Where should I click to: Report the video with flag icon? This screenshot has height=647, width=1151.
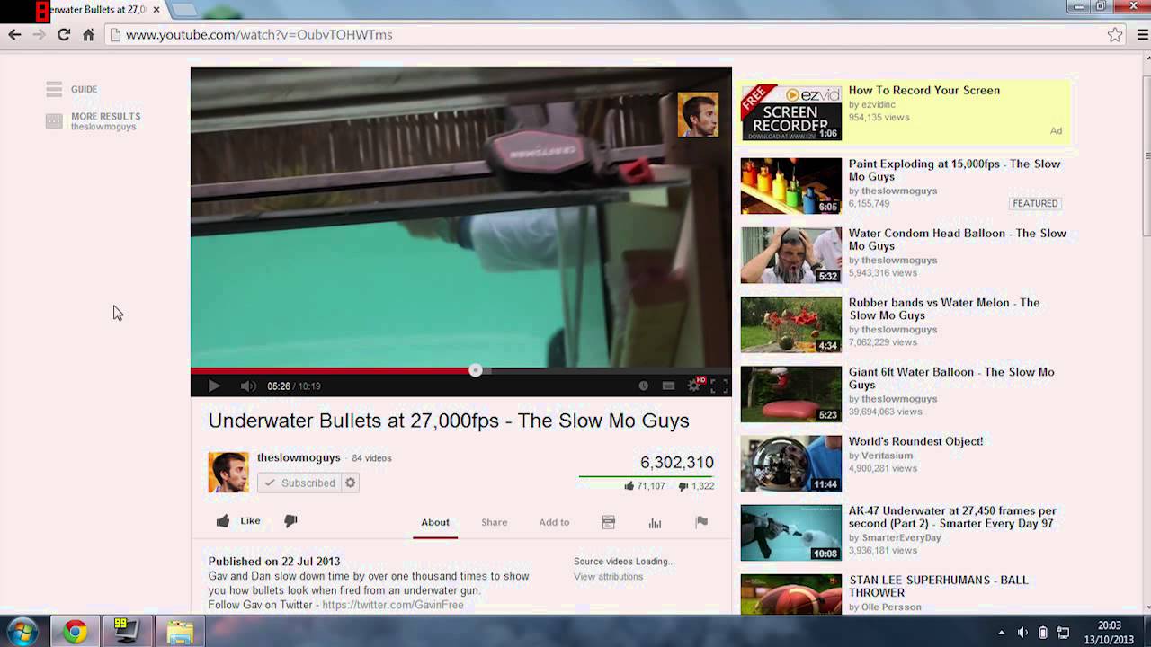[701, 522]
